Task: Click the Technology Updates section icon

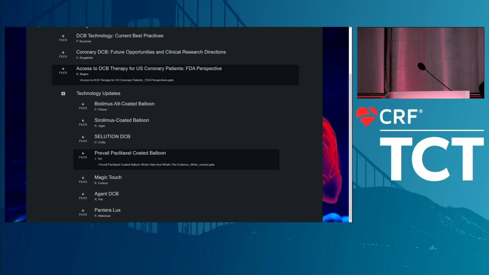Action: pyautogui.click(x=63, y=94)
